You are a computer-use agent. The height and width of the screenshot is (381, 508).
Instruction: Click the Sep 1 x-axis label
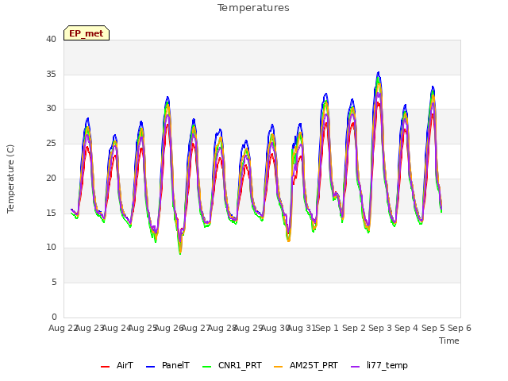[327, 328]
